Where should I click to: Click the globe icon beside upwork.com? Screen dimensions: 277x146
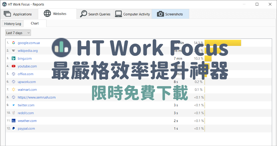point(14,82)
